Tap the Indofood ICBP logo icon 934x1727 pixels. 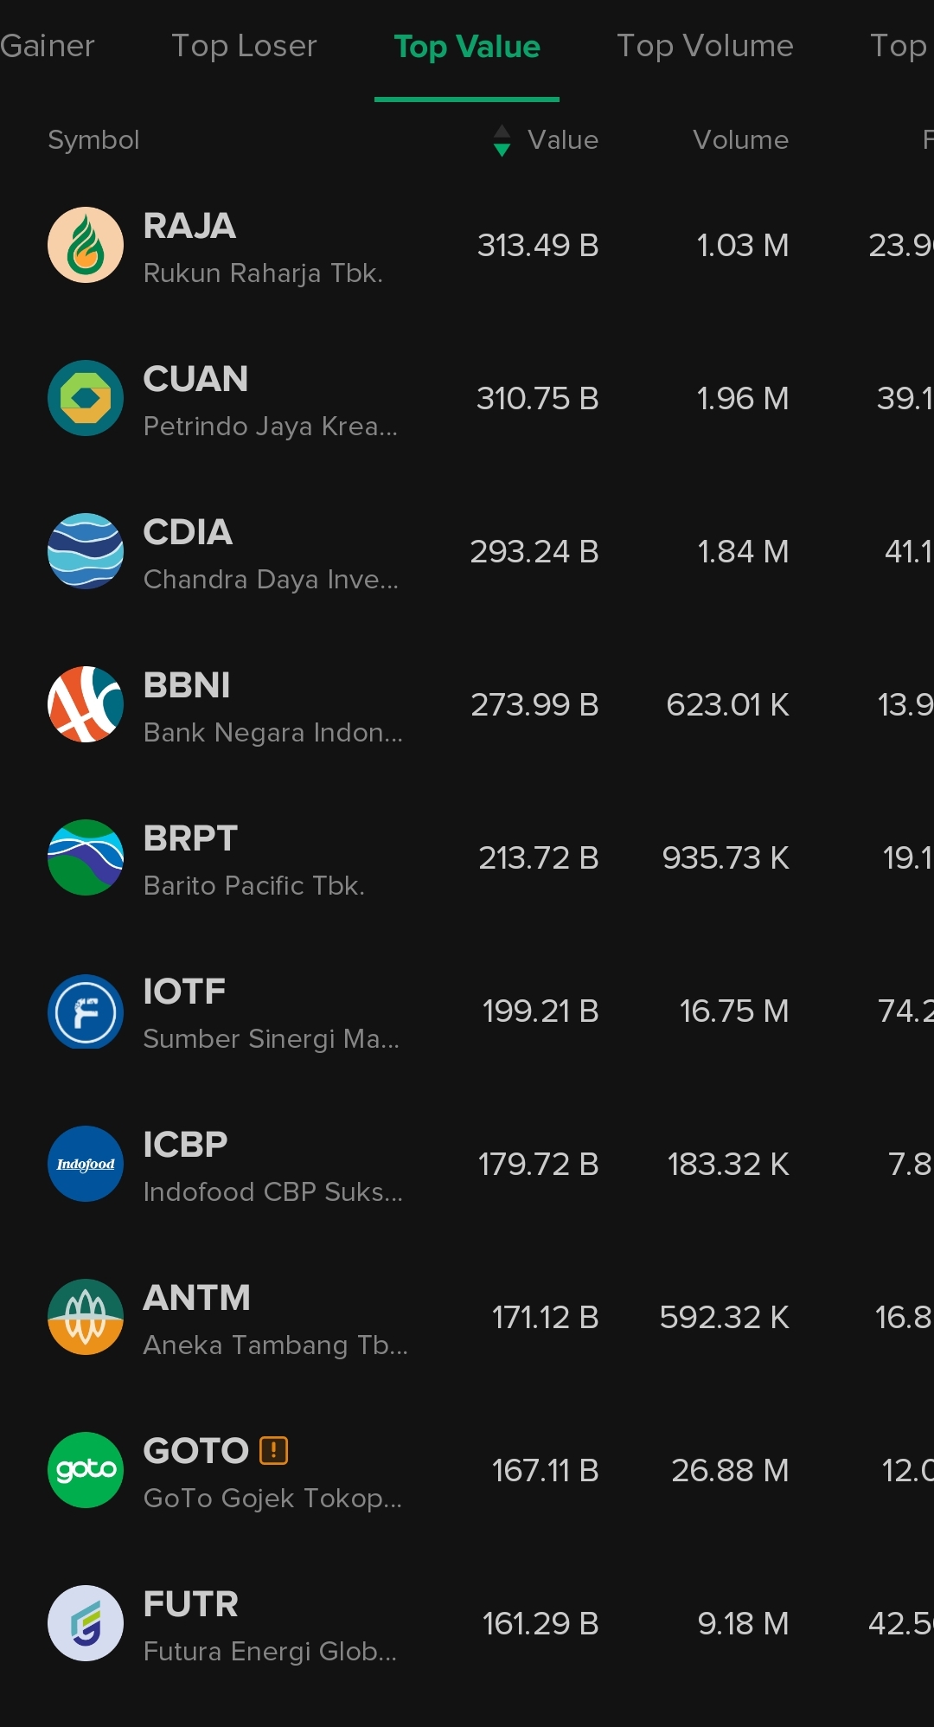pyautogui.click(x=86, y=1164)
